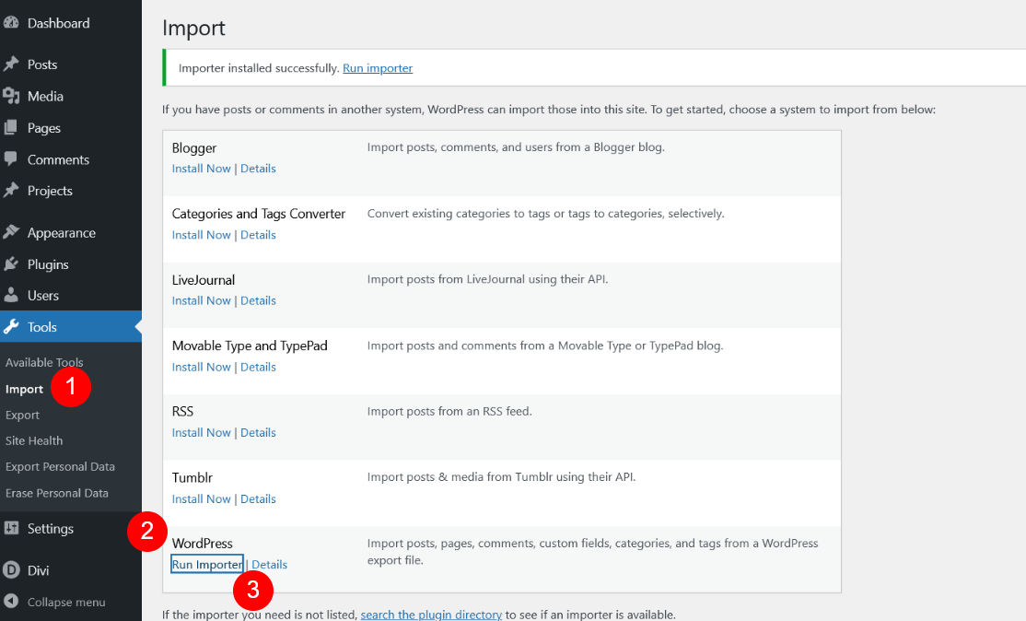Click the Pages document icon
The height and width of the screenshot is (621, 1026).
11,127
